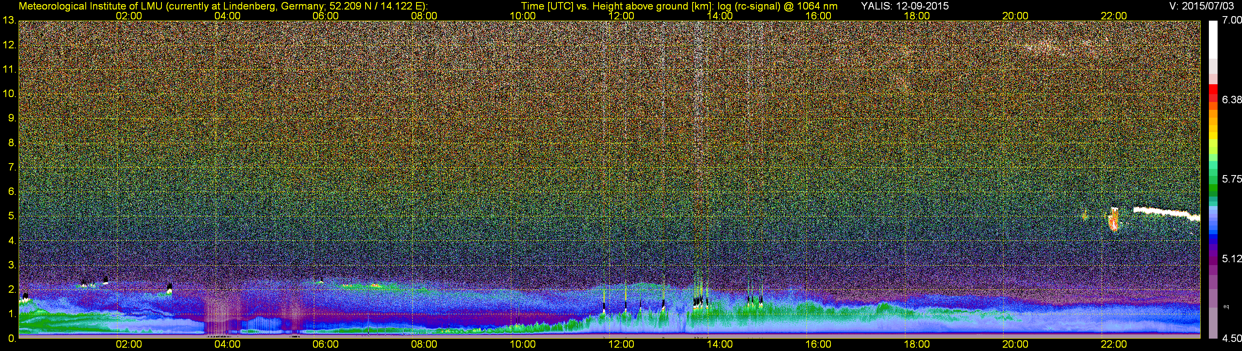Click the 16:00 label on the upper time axis
1242x351 pixels.
(818, 16)
